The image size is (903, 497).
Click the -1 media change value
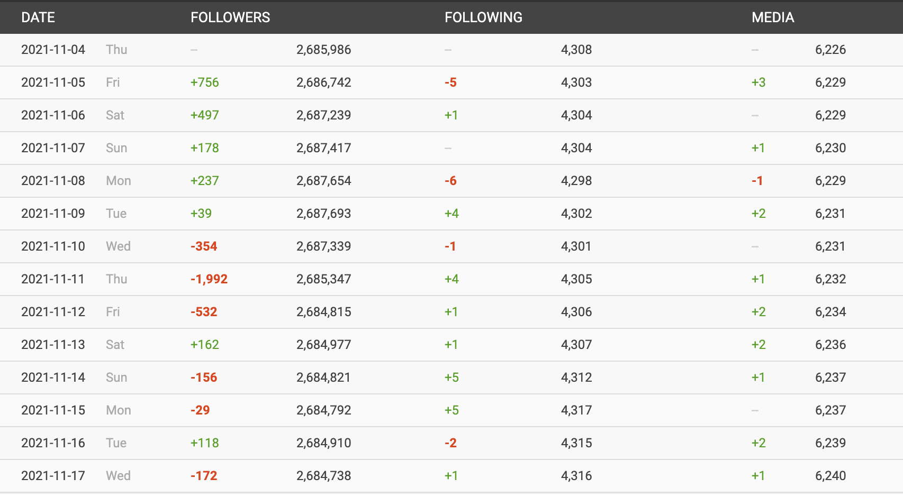[x=757, y=181]
